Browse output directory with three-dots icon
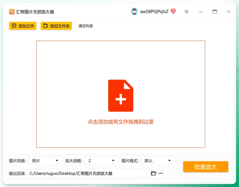 point(161,173)
